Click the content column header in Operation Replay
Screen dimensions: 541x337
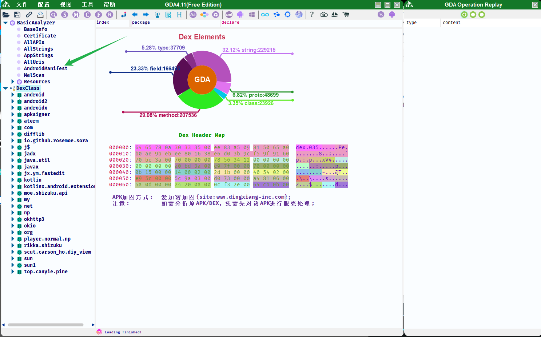pos(468,23)
